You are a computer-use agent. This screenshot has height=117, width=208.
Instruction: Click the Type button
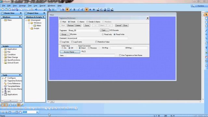(104, 30)
